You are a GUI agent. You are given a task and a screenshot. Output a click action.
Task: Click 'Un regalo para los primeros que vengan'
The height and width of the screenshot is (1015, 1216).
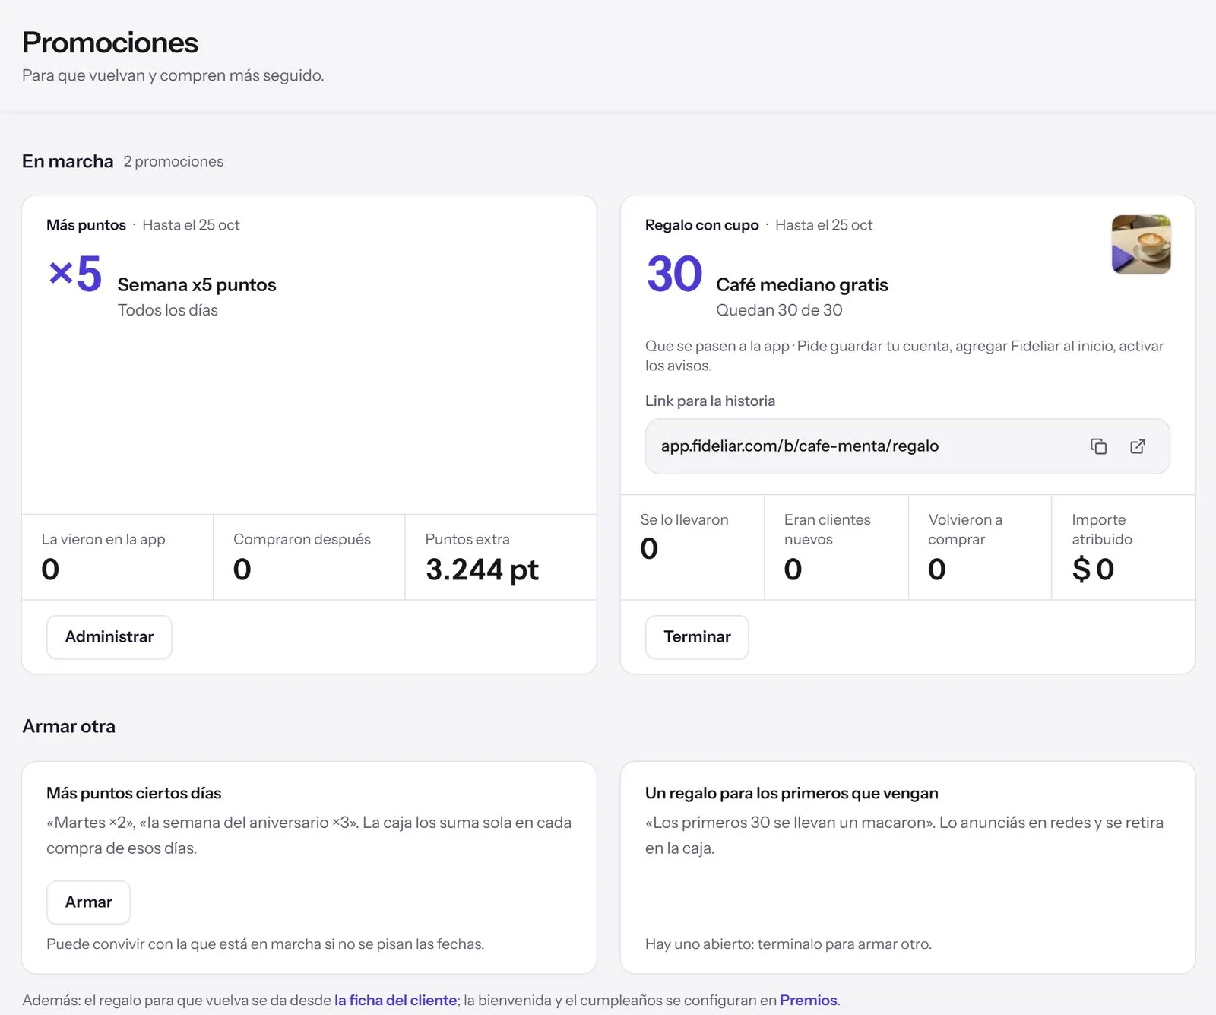pyautogui.click(x=791, y=794)
